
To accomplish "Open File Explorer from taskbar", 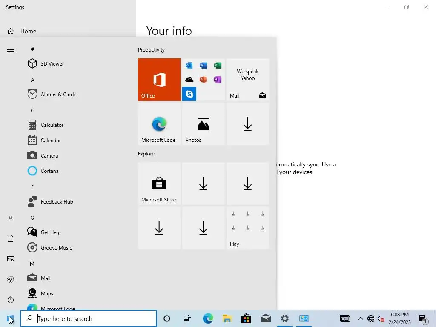I will coord(227,318).
